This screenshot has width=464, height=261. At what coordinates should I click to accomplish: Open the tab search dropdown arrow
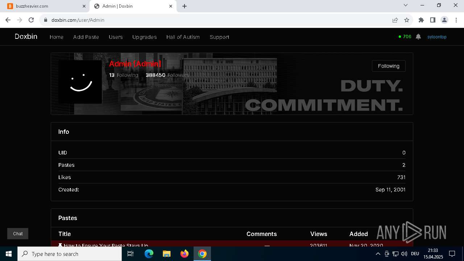click(406, 5)
